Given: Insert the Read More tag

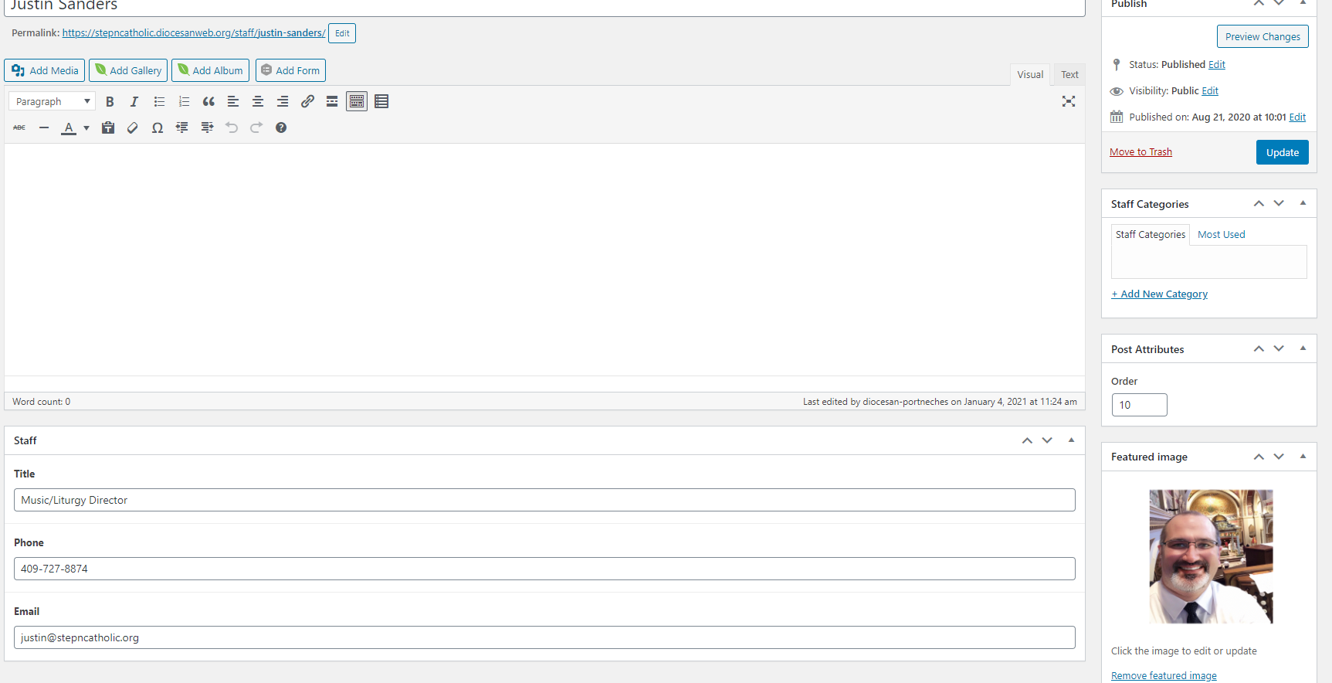Looking at the screenshot, I should point(332,102).
